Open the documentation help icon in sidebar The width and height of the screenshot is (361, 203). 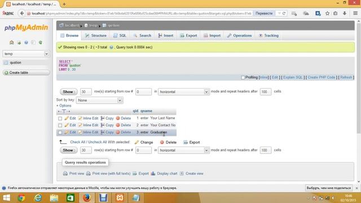coord(26,43)
